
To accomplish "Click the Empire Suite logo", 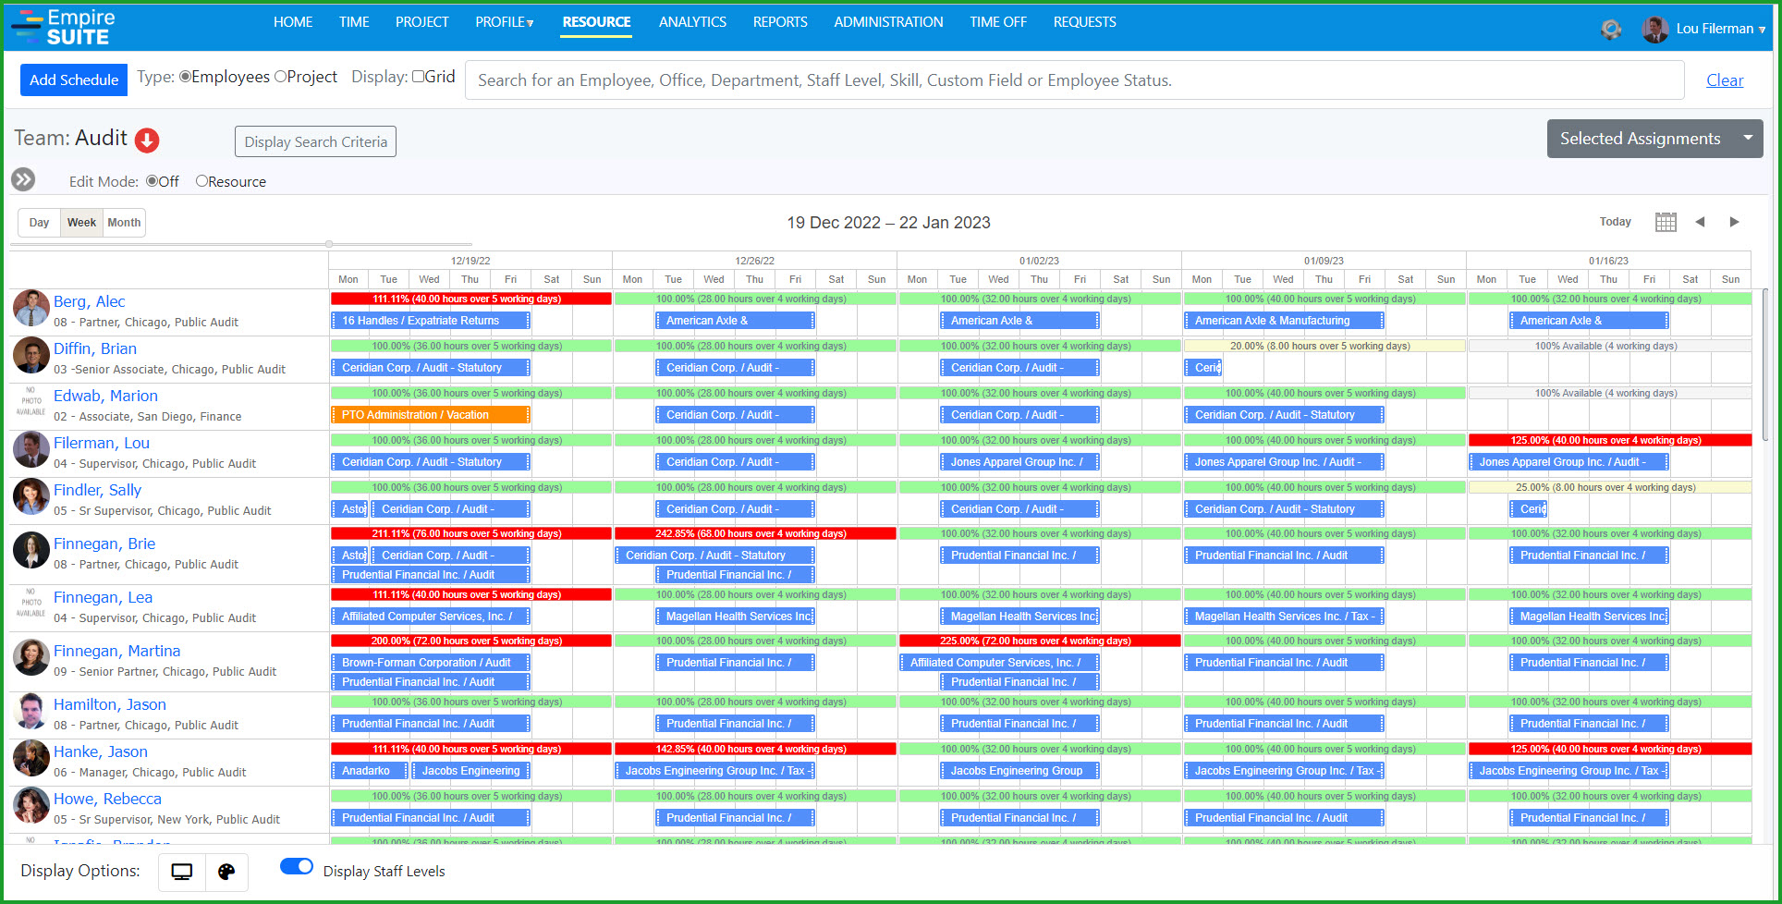I will (x=63, y=27).
